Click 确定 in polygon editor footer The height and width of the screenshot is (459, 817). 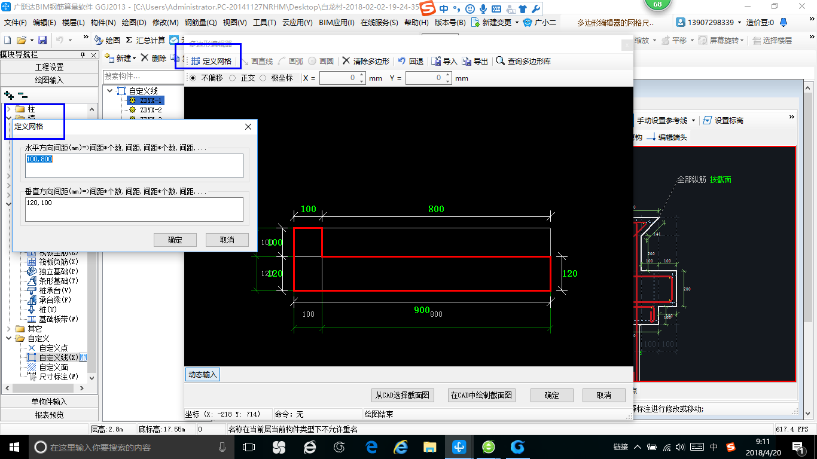pyautogui.click(x=552, y=395)
